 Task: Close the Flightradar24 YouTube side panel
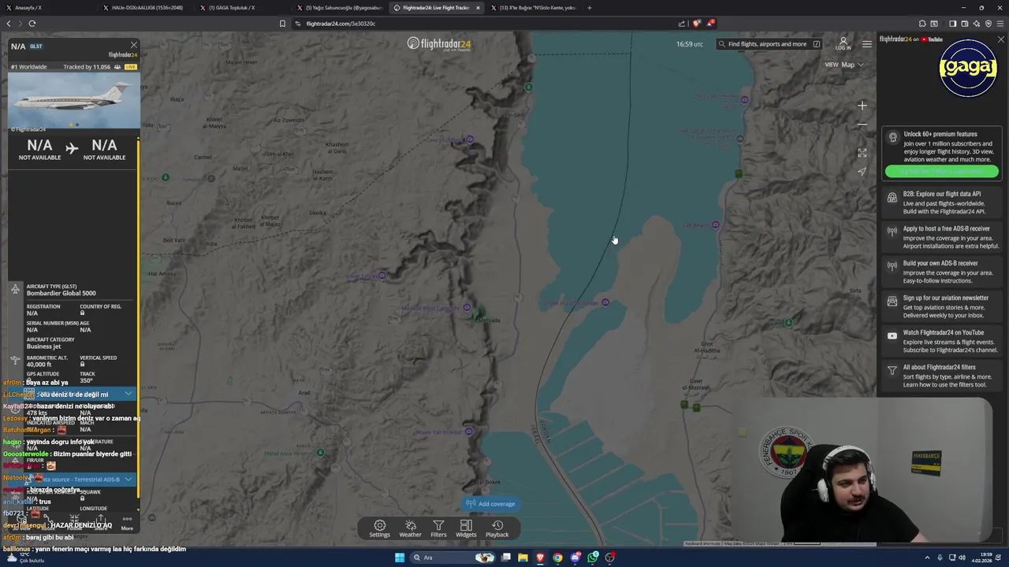[x=1000, y=39]
